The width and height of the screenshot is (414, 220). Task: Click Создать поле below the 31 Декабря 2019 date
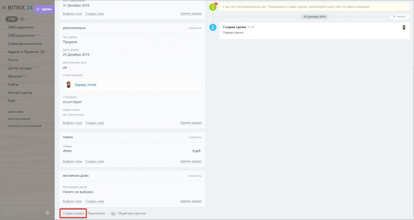[x=95, y=14]
